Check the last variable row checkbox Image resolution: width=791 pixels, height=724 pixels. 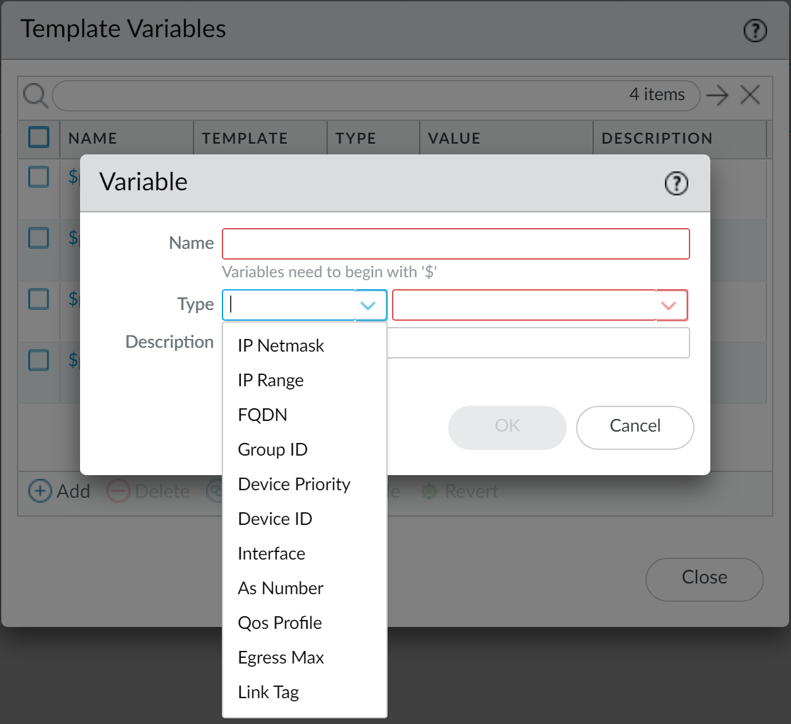[x=39, y=360]
